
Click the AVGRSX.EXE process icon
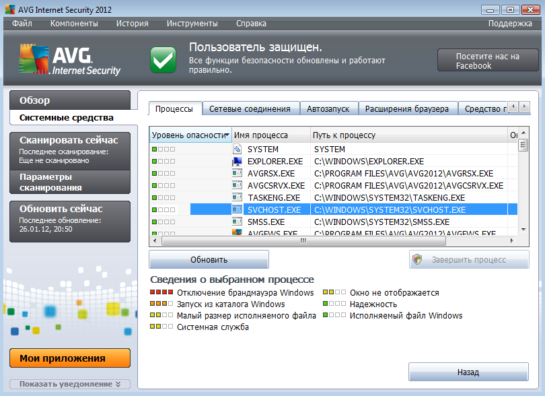click(237, 173)
